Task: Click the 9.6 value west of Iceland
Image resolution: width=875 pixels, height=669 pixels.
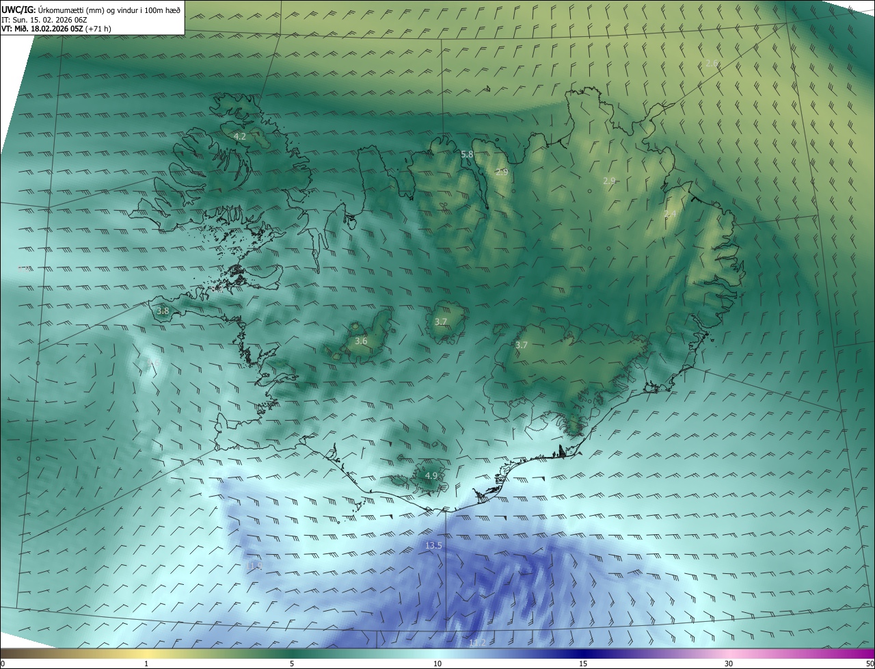Action: (x=154, y=363)
